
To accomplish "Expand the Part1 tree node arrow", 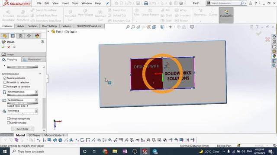I will pyautogui.click(x=48, y=31).
